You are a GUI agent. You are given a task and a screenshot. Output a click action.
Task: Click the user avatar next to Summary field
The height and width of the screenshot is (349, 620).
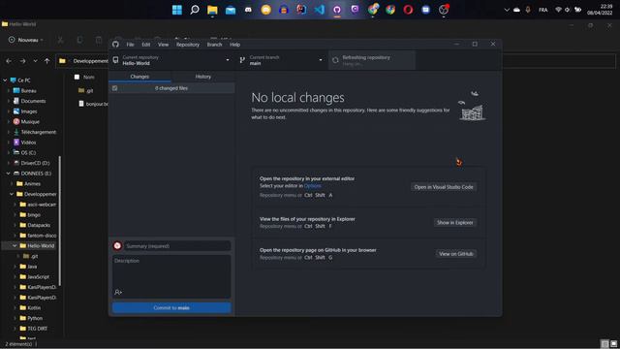[117, 245]
